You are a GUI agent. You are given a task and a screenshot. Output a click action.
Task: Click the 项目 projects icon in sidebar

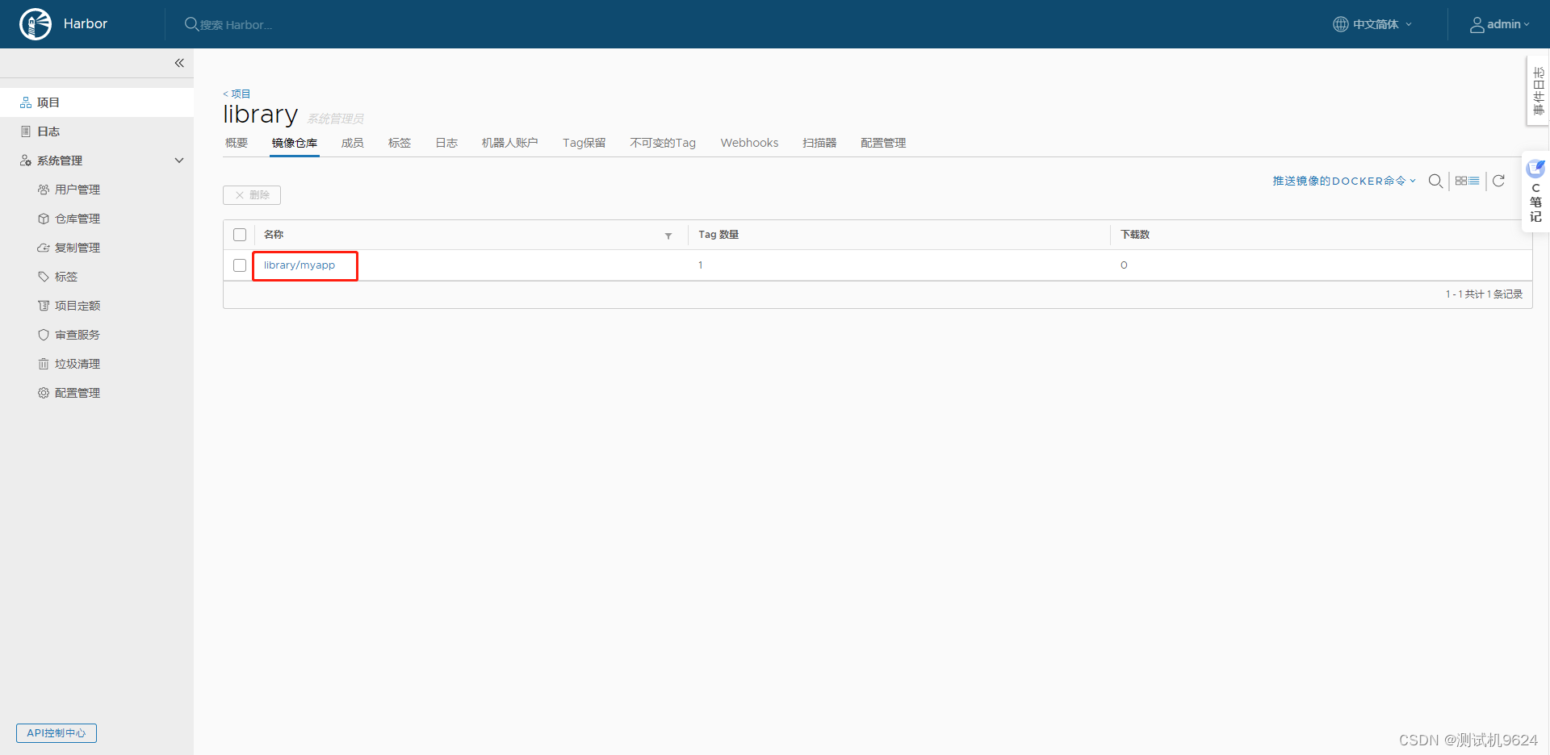26,102
